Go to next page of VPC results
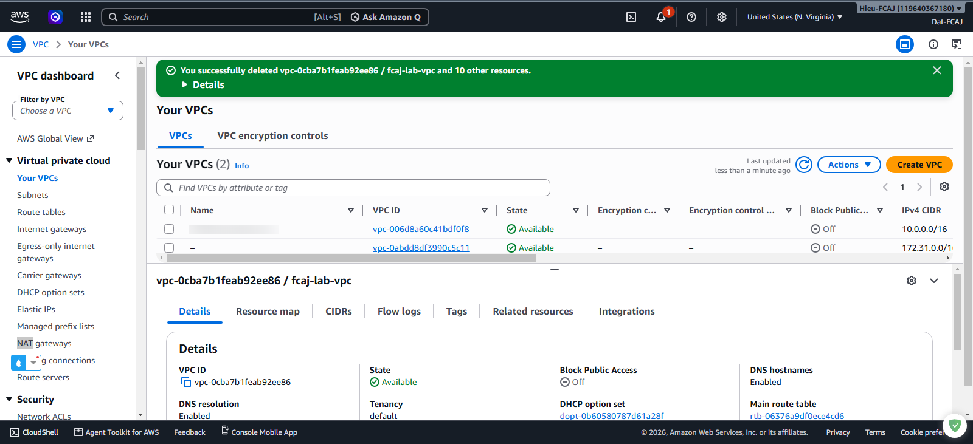 point(919,187)
